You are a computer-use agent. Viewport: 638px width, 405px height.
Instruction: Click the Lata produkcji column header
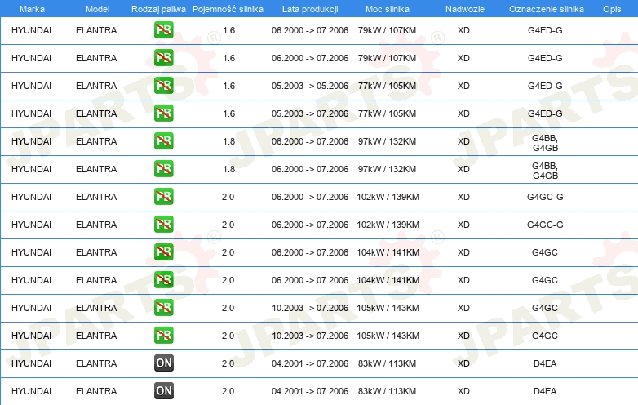pyautogui.click(x=309, y=8)
